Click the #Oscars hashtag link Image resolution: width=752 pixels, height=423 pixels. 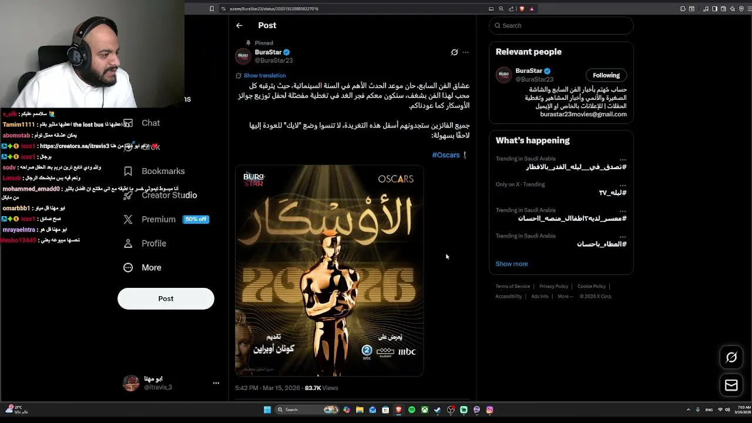tap(446, 155)
